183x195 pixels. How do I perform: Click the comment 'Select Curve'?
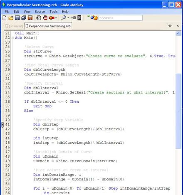[39, 47]
